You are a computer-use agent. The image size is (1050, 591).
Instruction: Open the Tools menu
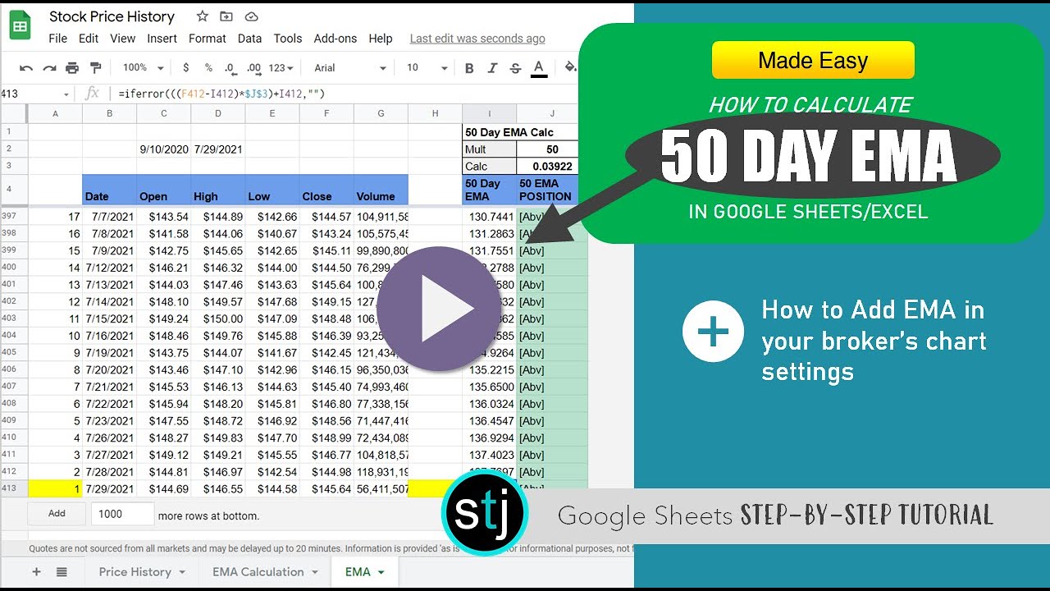[x=288, y=39]
